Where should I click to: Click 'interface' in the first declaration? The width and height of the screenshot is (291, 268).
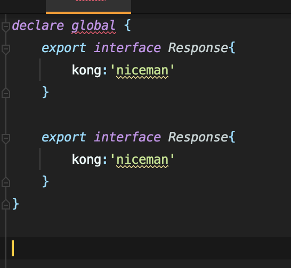(127, 48)
